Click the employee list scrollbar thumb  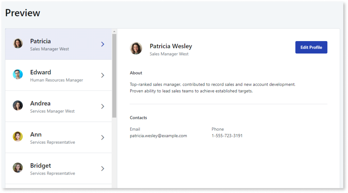[x=114, y=76]
